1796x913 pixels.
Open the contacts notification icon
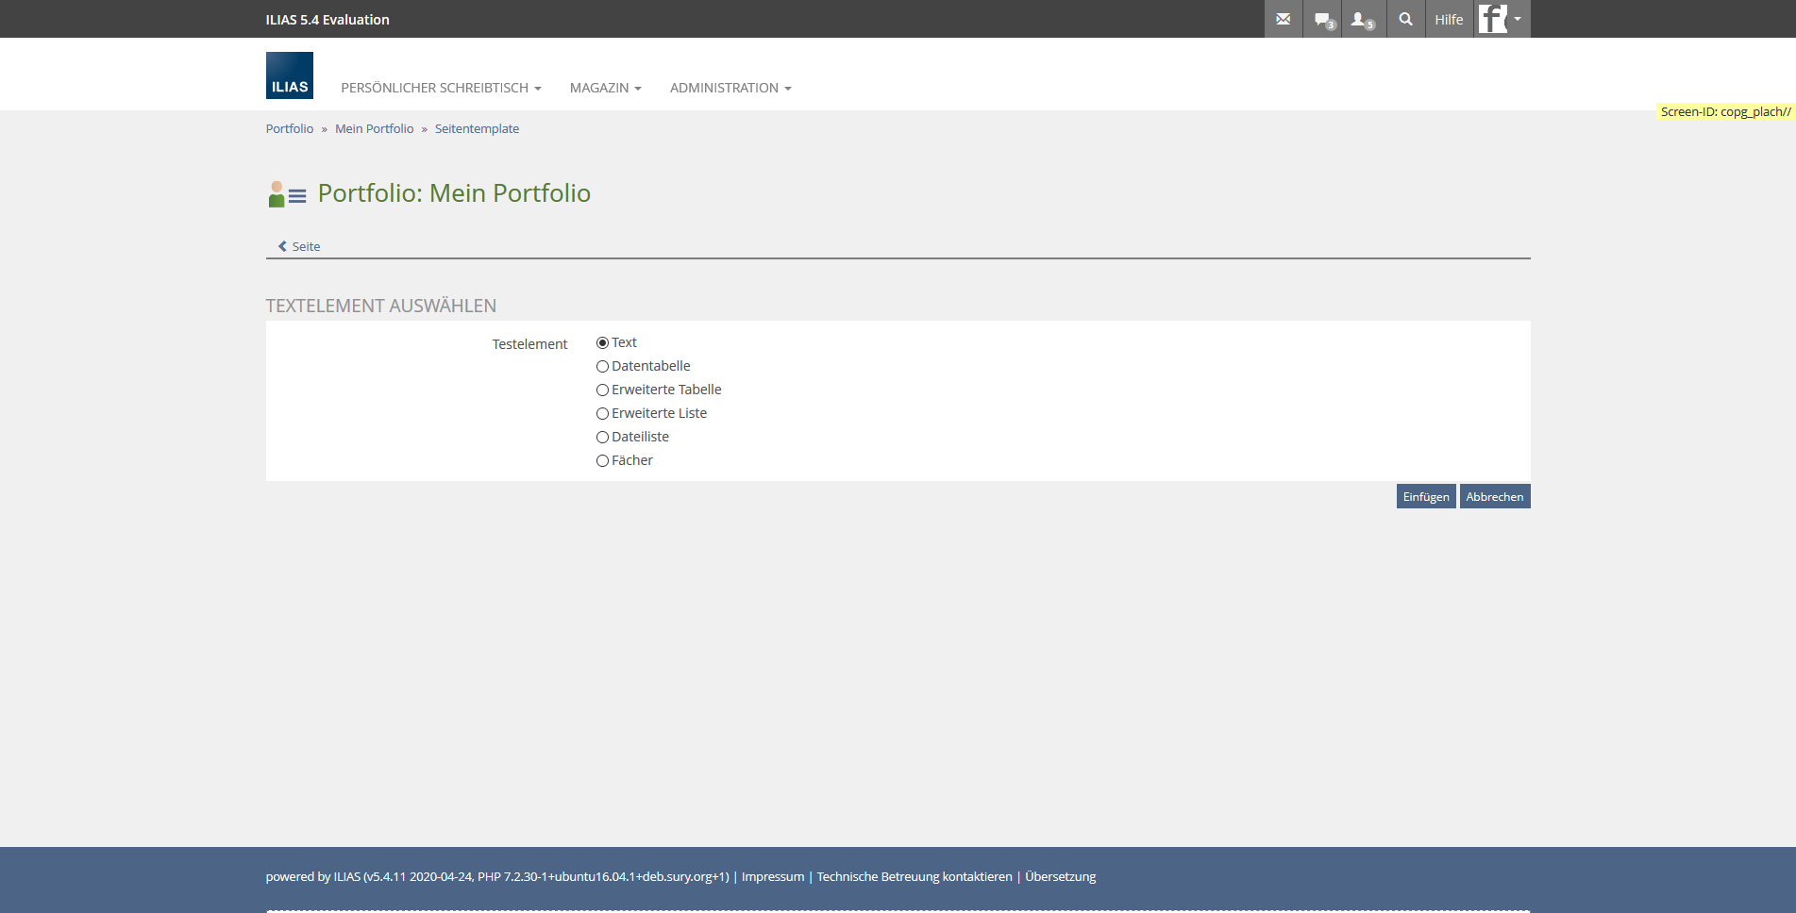pos(1361,19)
